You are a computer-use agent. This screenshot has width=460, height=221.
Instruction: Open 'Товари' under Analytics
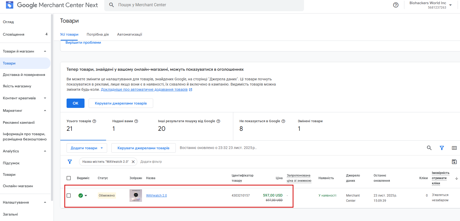tap(9, 174)
